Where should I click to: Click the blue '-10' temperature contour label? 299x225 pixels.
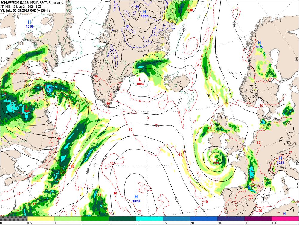click(x=137, y=7)
